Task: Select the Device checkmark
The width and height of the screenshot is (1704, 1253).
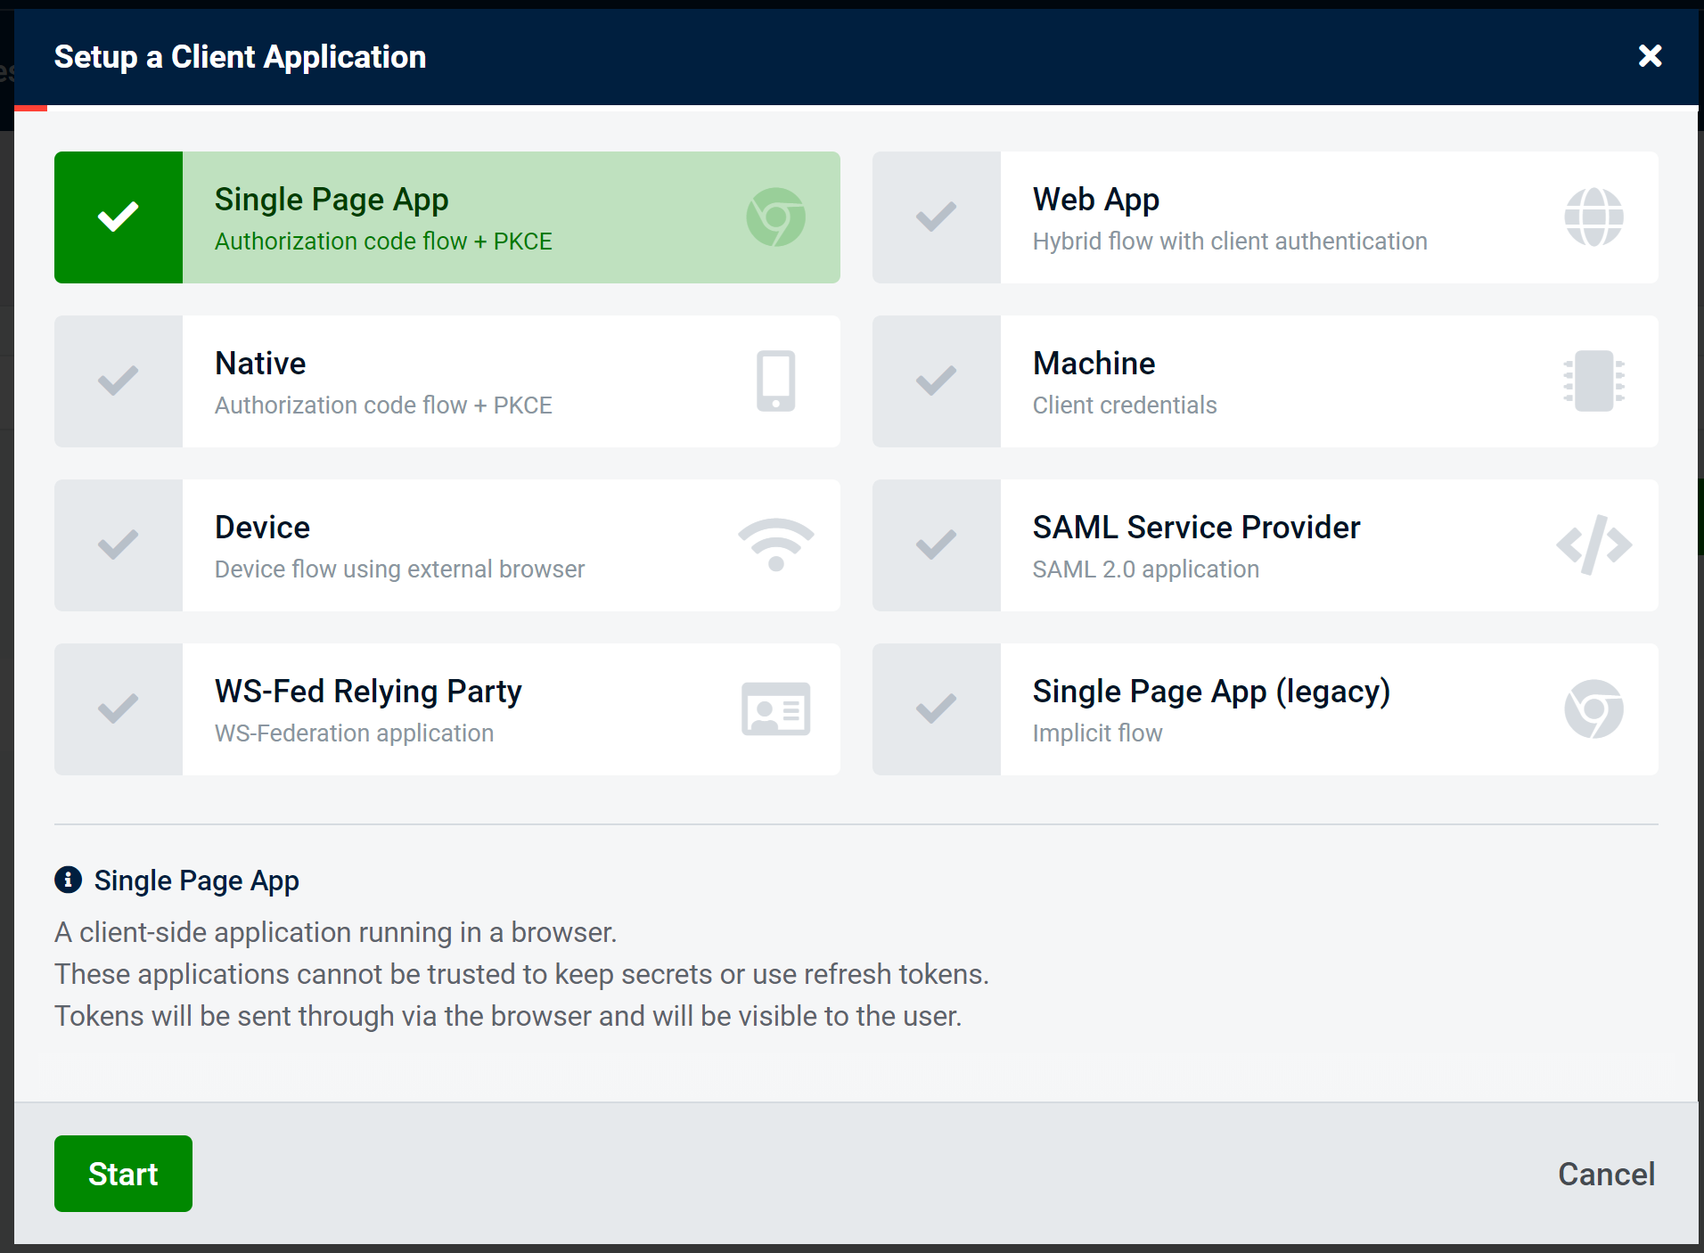Action: [118, 545]
